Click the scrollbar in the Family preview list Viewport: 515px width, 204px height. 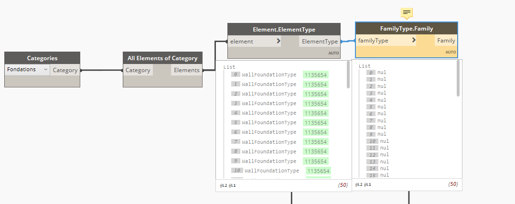tap(458, 79)
